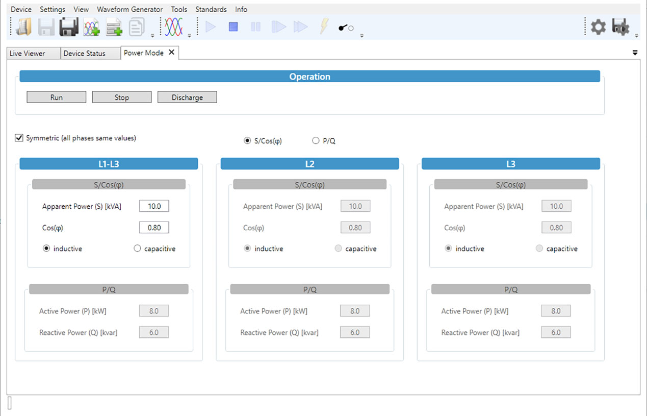
Task: Choose capacitive option in L1-L3 panel
Action: coord(137,249)
